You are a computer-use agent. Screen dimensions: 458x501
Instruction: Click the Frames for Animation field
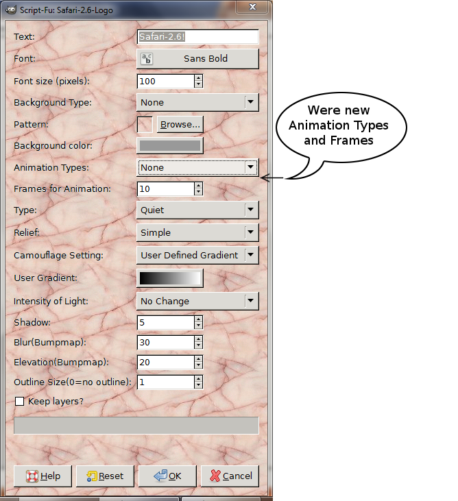coord(165,189)
